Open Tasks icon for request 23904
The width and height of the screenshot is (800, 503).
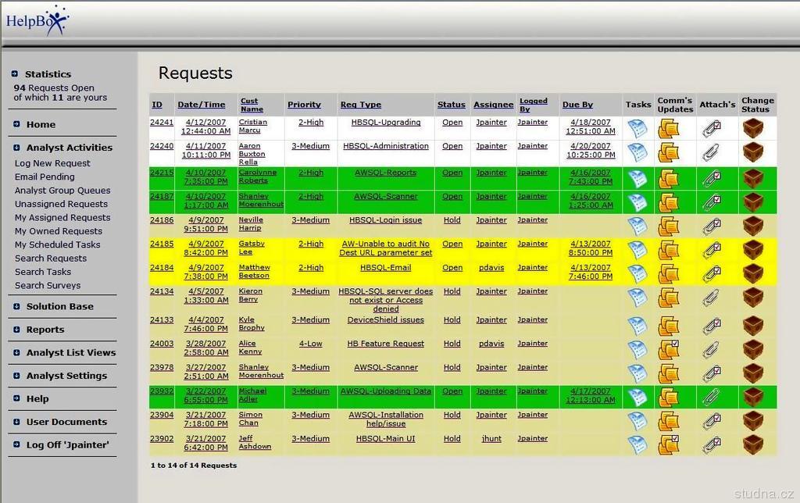point(637,421)
